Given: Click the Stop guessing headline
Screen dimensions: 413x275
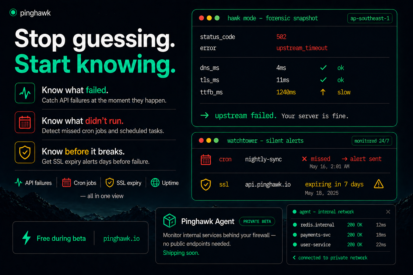Looking at the screenshot, I should coord(95,39).
